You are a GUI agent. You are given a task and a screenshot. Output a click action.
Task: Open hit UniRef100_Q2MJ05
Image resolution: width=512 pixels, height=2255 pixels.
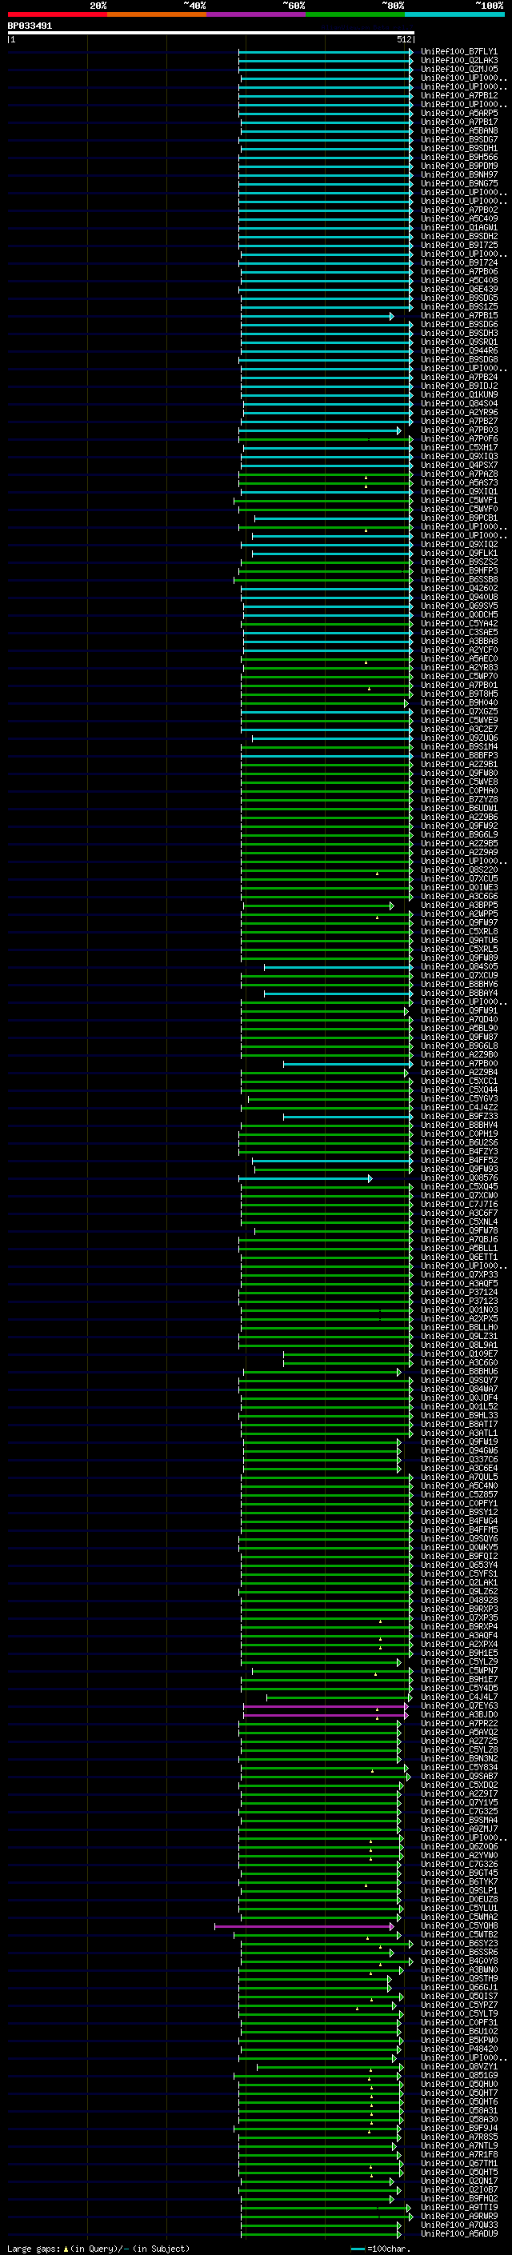(458, 69)
